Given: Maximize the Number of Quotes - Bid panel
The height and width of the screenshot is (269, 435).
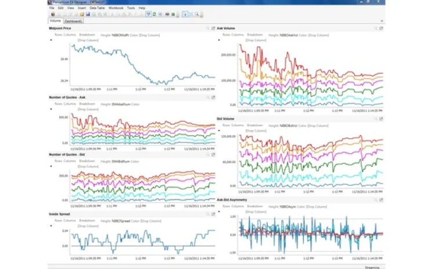Looking at the screenshot, I should point(213,155).
